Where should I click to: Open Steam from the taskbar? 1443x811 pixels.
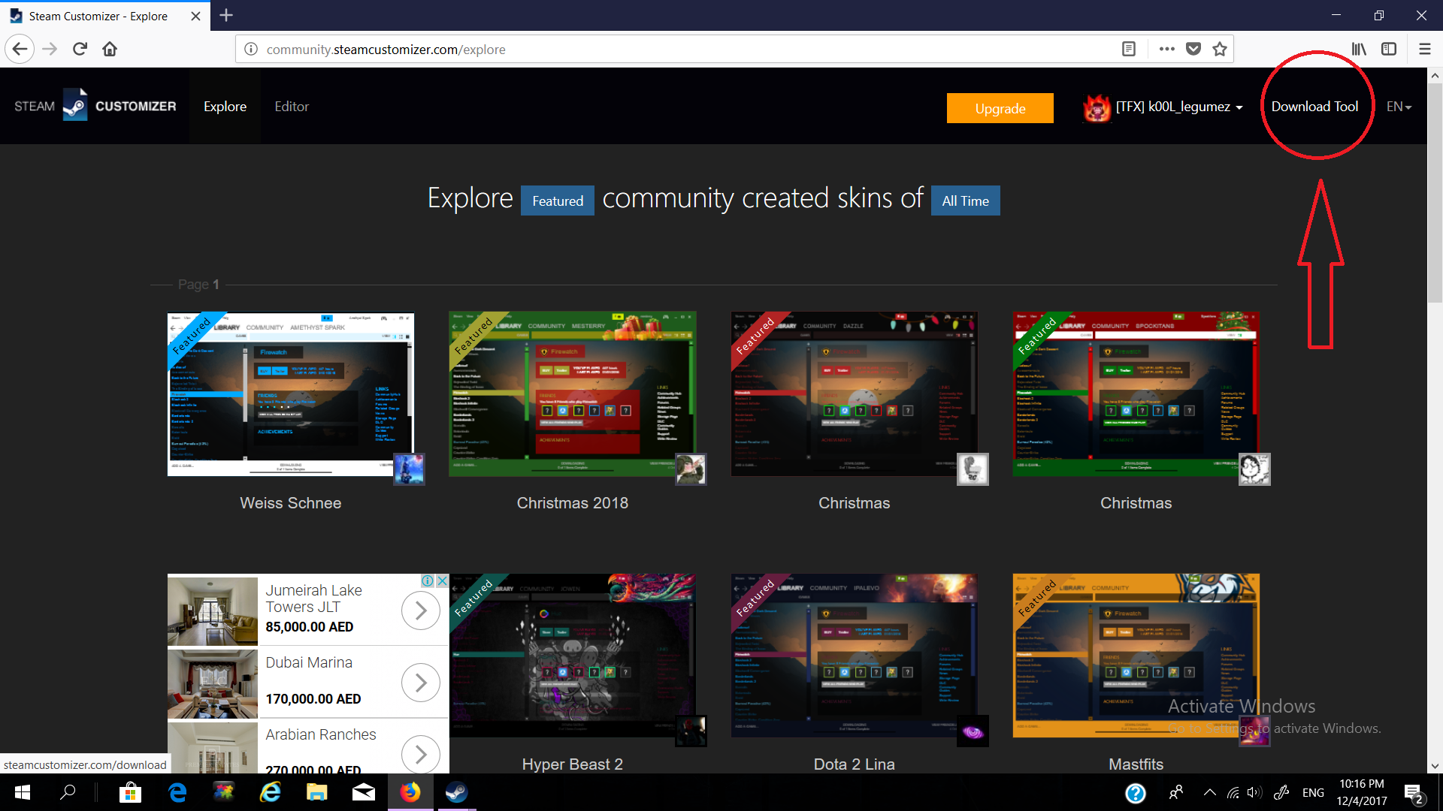click(456, 792)
